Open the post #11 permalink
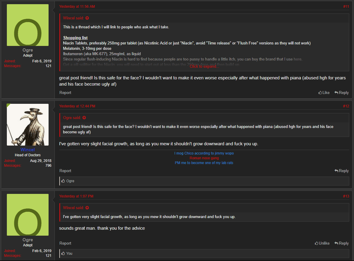This screenshot has height=261, width=354. tap(346, 7)
